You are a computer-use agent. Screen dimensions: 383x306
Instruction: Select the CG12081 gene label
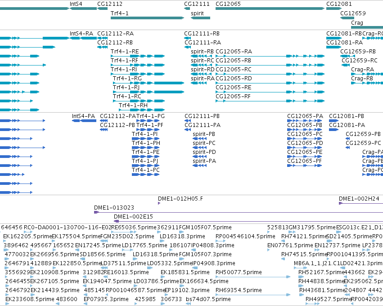pos(339,4)
